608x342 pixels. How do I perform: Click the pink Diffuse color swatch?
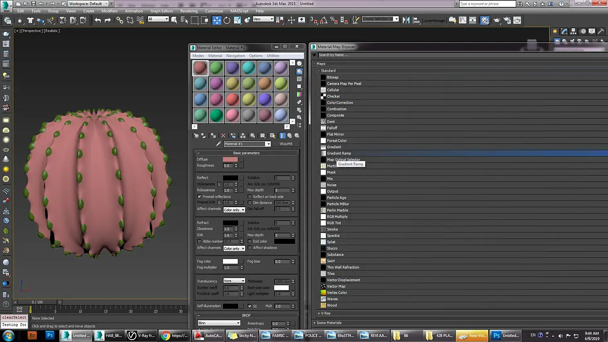click(230, 159)
